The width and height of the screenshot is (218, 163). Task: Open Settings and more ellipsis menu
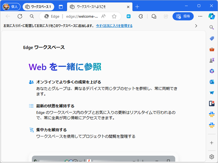200,17
